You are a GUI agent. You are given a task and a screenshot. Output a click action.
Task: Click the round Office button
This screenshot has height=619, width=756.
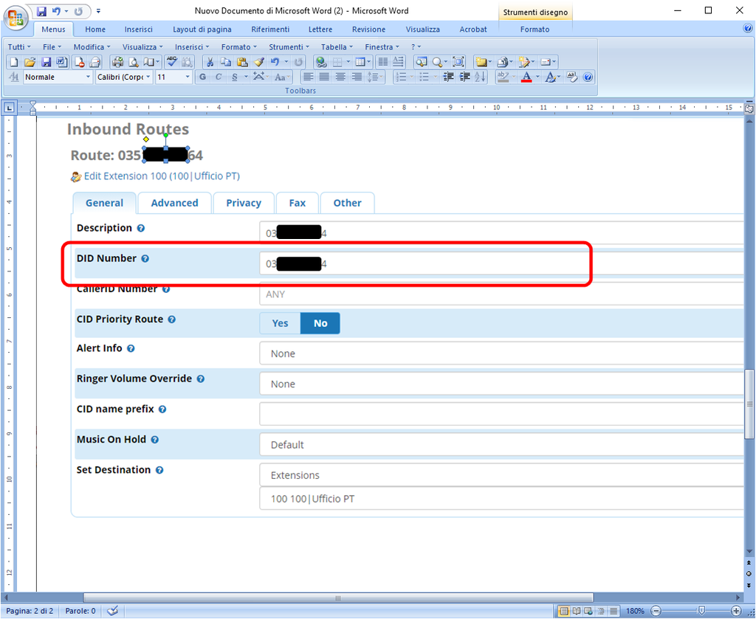16,17
